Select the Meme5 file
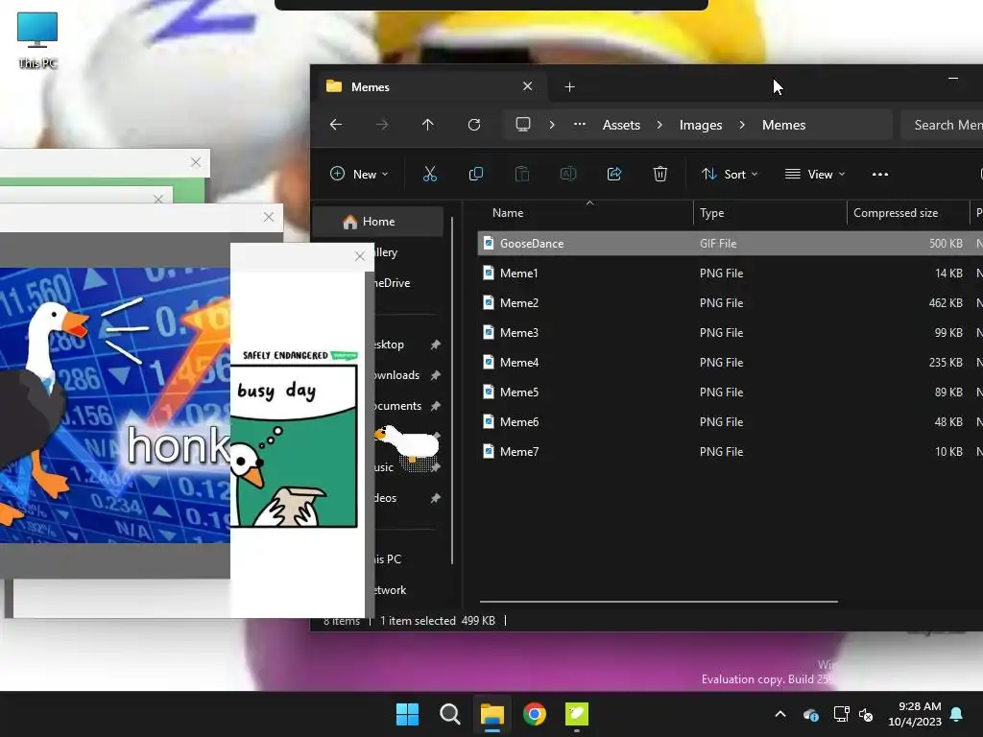The width and height of the screenshot is (983, 737). [730, 392]
